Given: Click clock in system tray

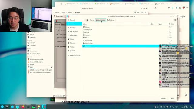Looking at the screenshot, I should (185, 107).
